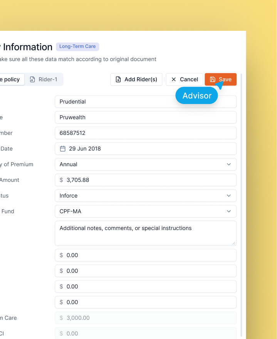Focus the Pruwealth name field

pos(145,117)
